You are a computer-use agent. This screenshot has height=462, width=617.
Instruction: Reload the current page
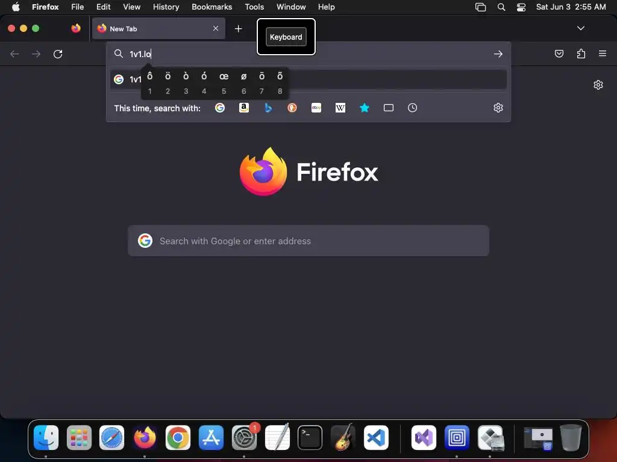click(58, 54)
